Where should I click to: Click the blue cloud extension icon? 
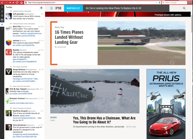click(x=190, y=3)
